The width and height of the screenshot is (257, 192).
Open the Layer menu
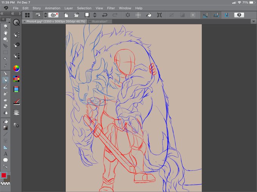tap(68, 8)
